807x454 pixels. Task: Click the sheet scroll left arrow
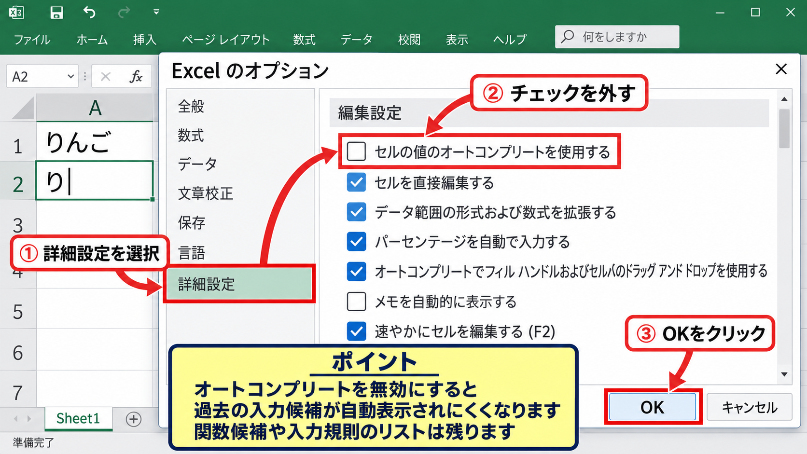[x=16, y=419]
